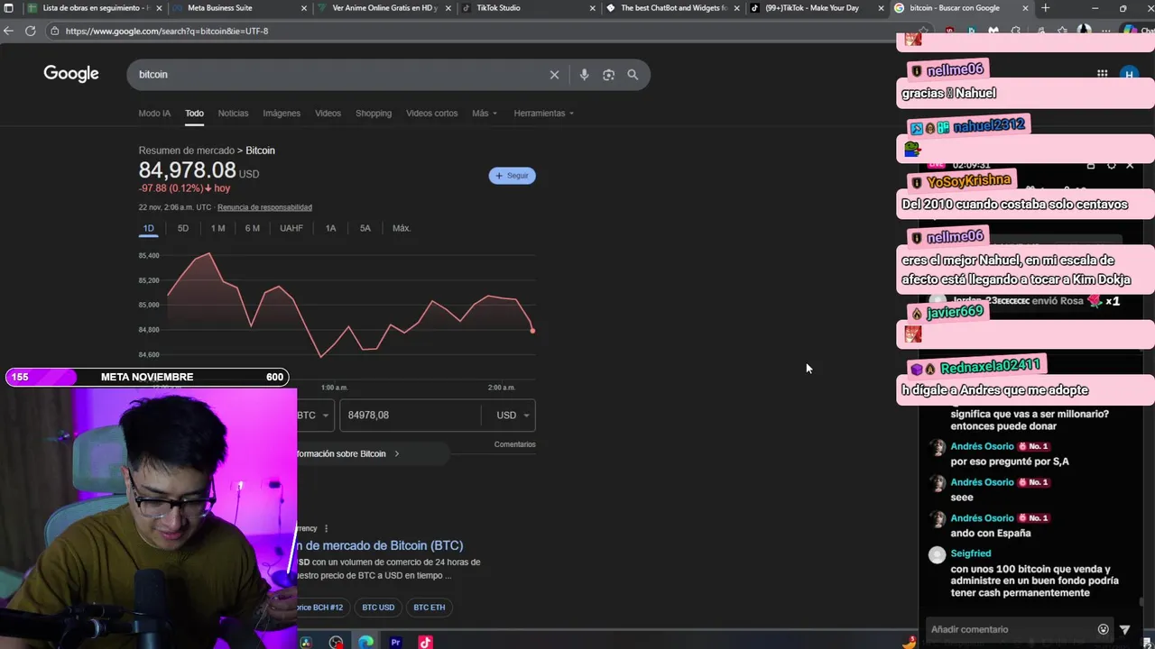Click the Comentarios feedback link
The image size is (1155, 649).
click(514, 444)
